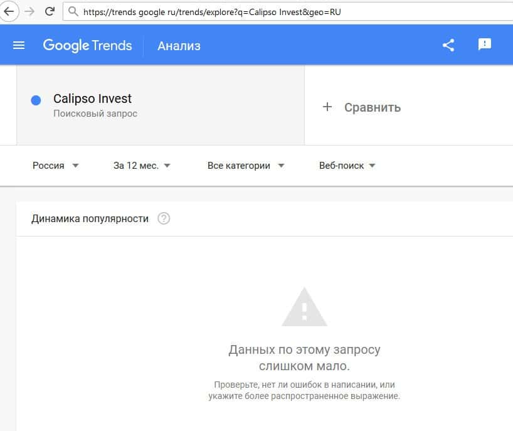This screenshot has height=431, width=513.
Task: Open the feedback icon in header
Action: [x=484, y=45]
